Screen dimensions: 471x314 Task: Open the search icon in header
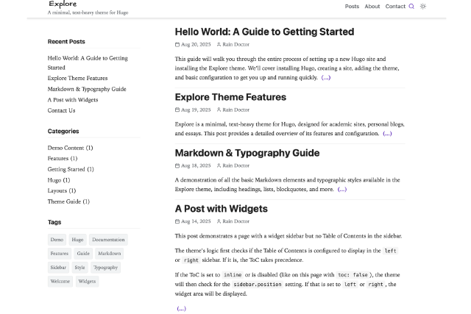click(411, 7)
